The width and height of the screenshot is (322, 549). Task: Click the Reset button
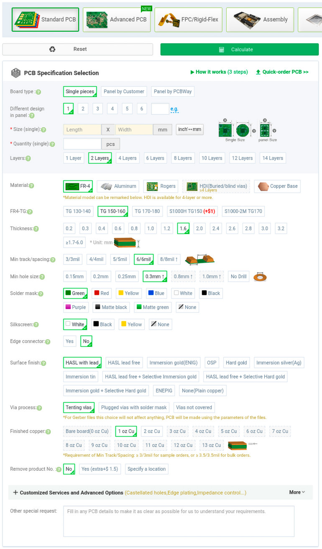point(78,49)
